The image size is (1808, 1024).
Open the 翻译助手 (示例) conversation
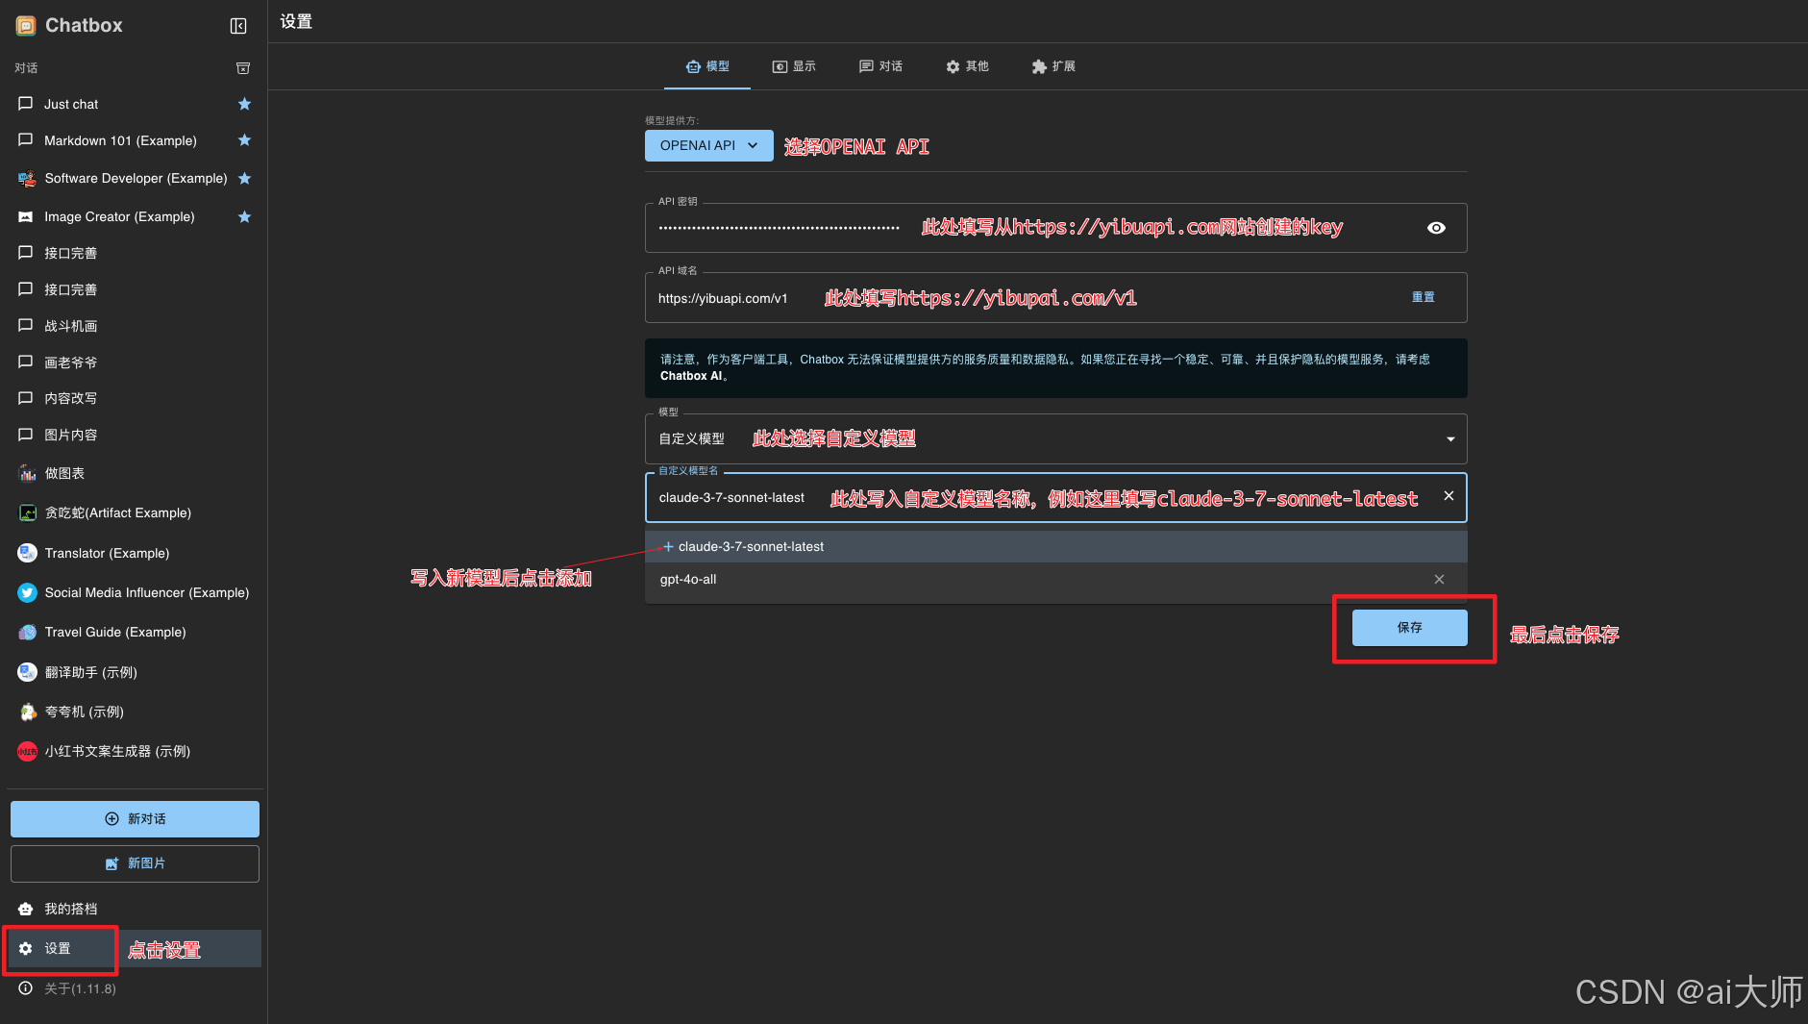click(135, 672)
